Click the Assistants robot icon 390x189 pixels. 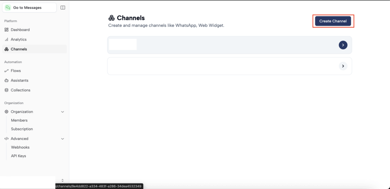[6, 80]
